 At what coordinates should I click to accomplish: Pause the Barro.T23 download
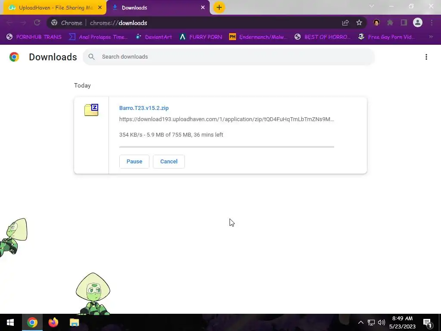click(134, 162)
